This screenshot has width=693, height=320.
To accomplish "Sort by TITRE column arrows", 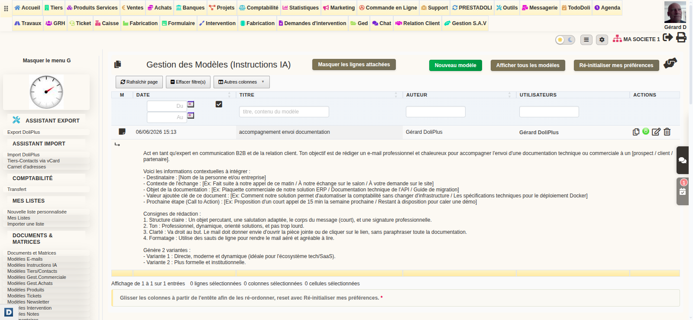I will click(x=396, y=95).
